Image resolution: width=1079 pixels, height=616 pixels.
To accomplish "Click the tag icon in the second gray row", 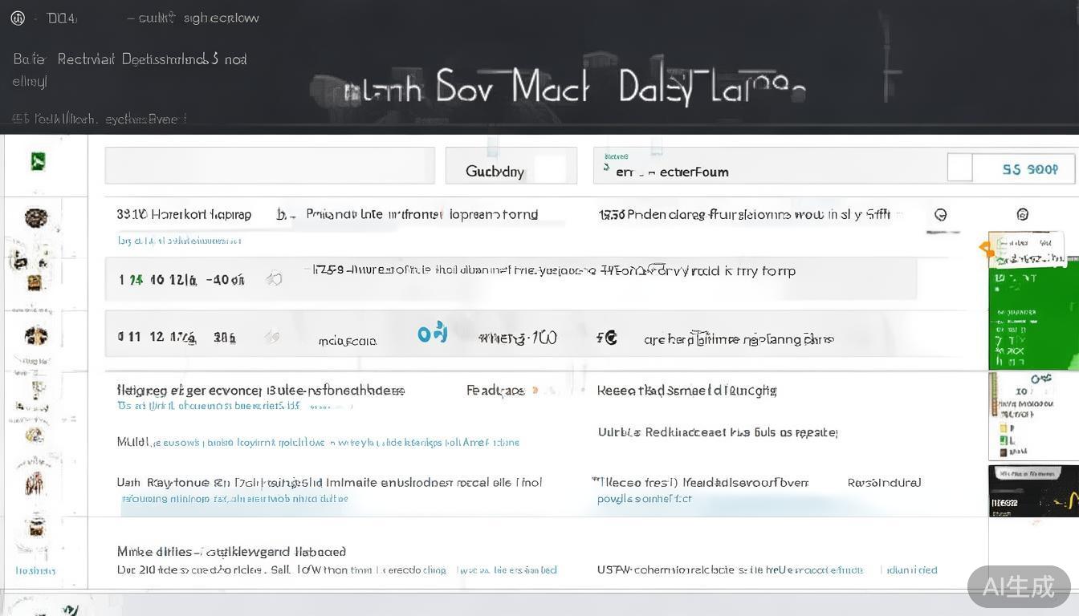I will click(273, 338).
